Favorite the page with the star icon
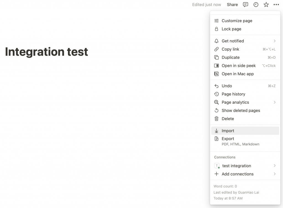 pyautogui.click(x=266, y=4)
